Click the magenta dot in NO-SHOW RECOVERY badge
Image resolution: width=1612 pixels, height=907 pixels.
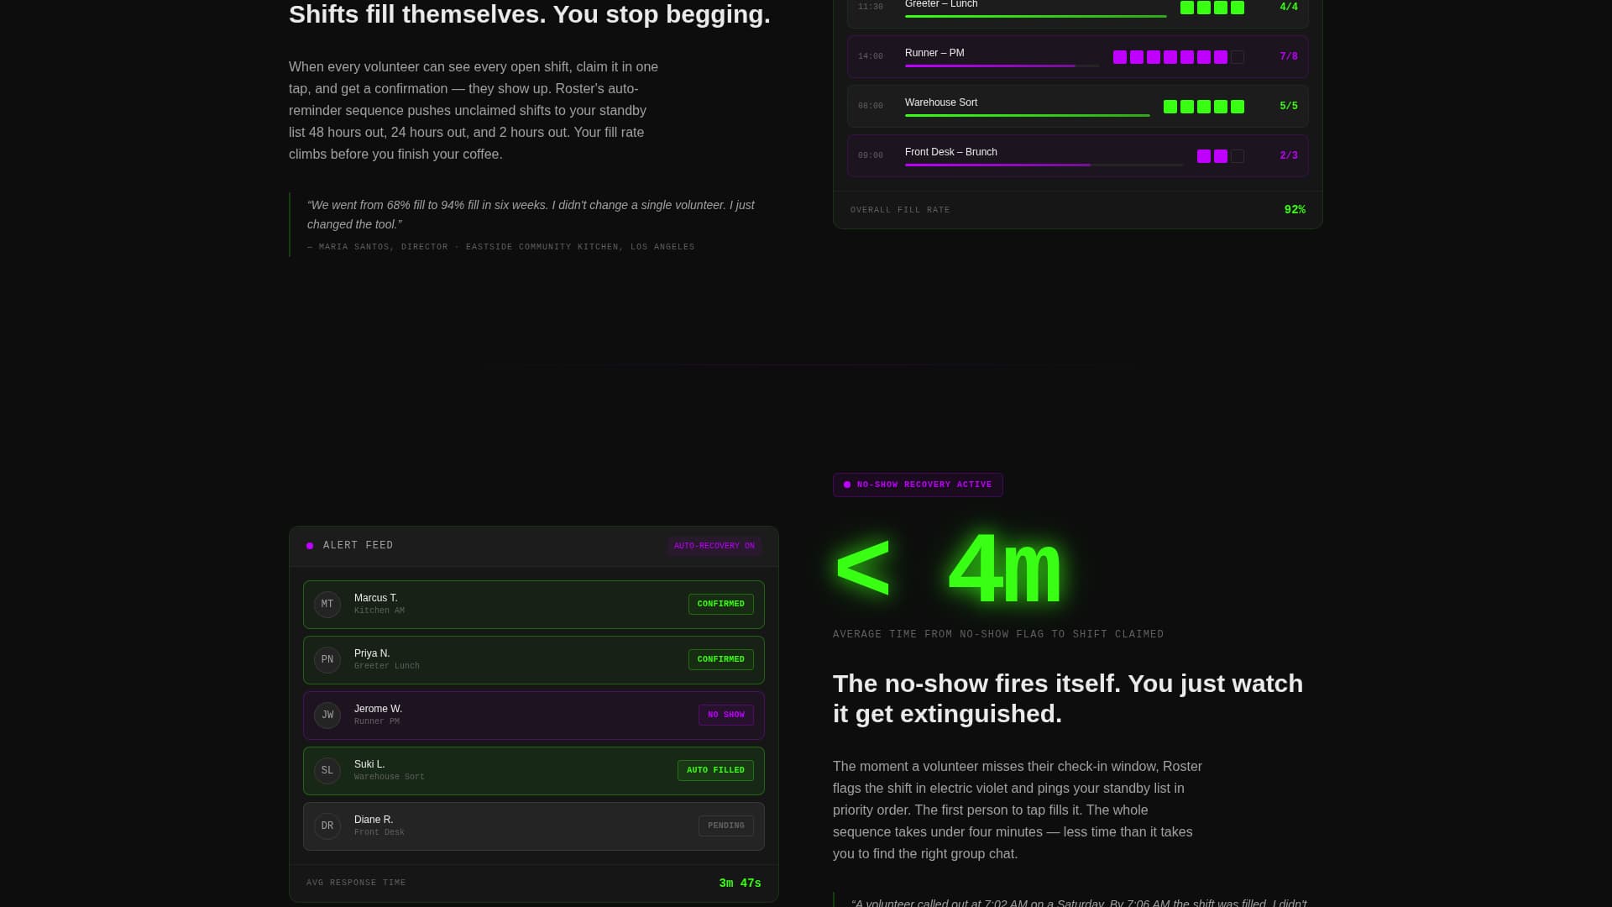click(846, 484)
